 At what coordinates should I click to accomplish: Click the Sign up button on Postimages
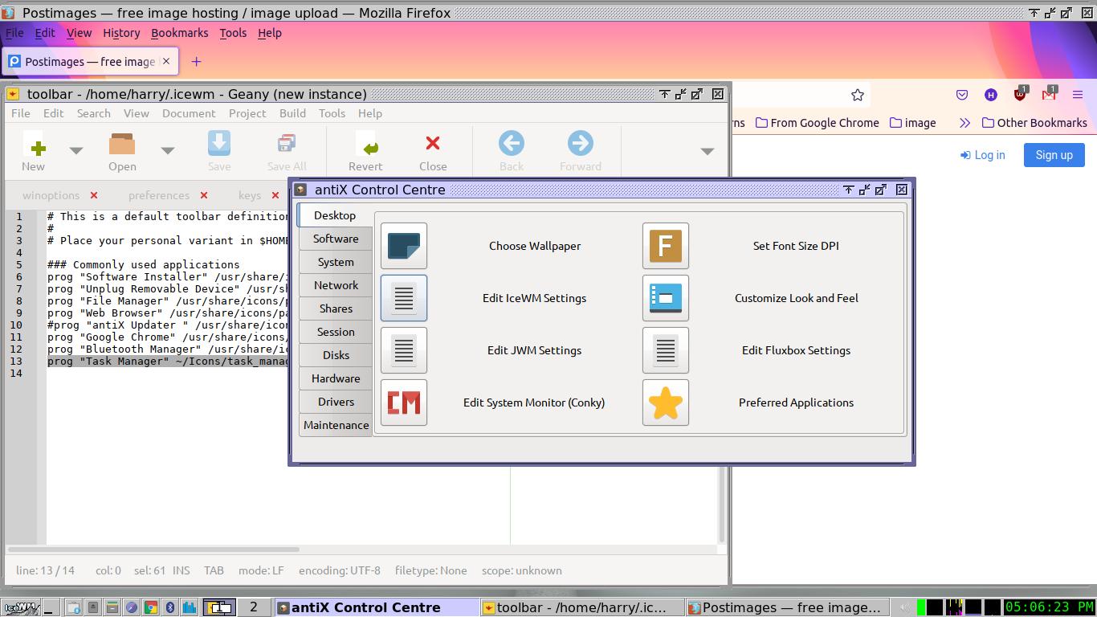[x=1054, y=155]
